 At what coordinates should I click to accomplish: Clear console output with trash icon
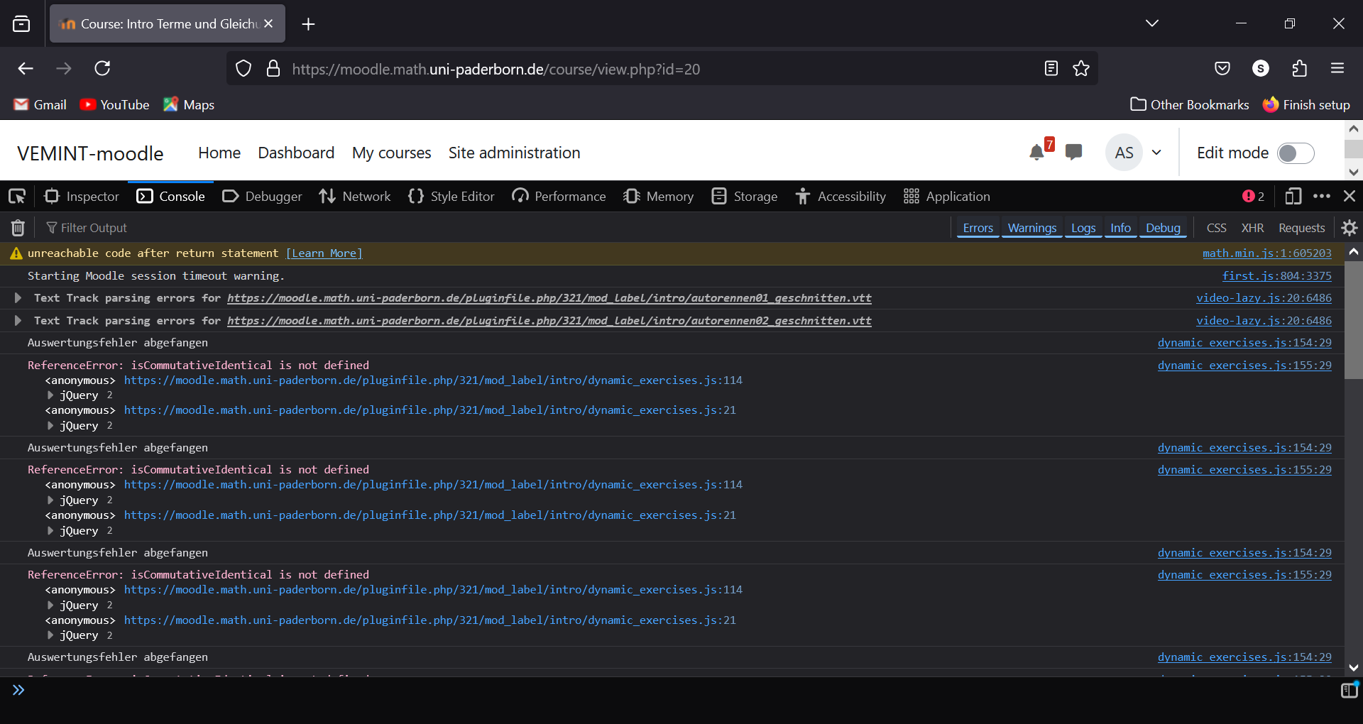[18, 228]
